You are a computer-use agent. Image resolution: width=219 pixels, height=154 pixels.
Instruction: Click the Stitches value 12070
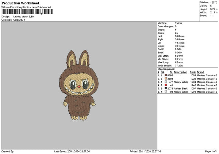(x=214, y=3)
